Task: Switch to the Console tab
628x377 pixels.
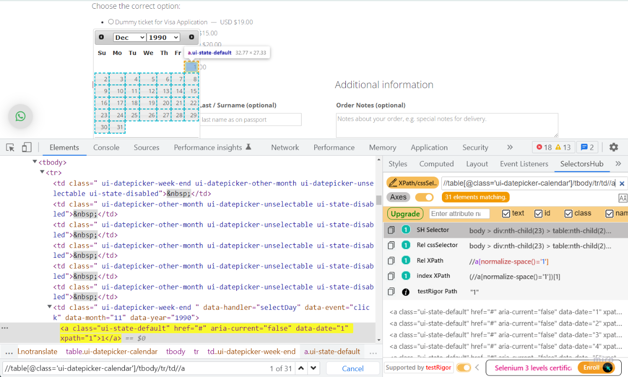Action: pyautogui.click(x=106, y=147)
